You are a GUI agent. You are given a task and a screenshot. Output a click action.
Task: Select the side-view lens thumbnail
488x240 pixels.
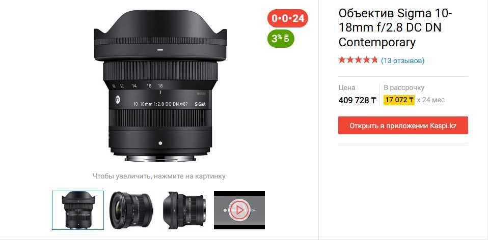coord(184,210)
